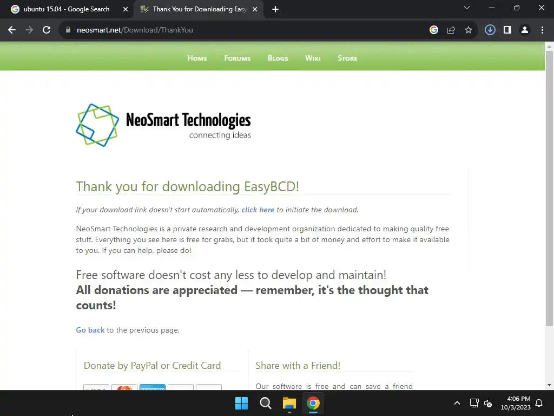The image size is (554, 416).
Task: Close the ubuntu 15.04 Google Search tab
Action: (126, 10)
